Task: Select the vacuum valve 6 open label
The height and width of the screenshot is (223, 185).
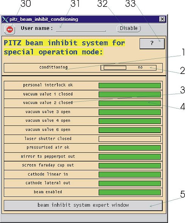Action: [48, 130]
